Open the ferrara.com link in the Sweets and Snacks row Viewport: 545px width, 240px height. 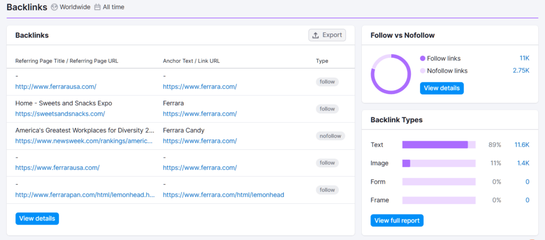point(200,114)
